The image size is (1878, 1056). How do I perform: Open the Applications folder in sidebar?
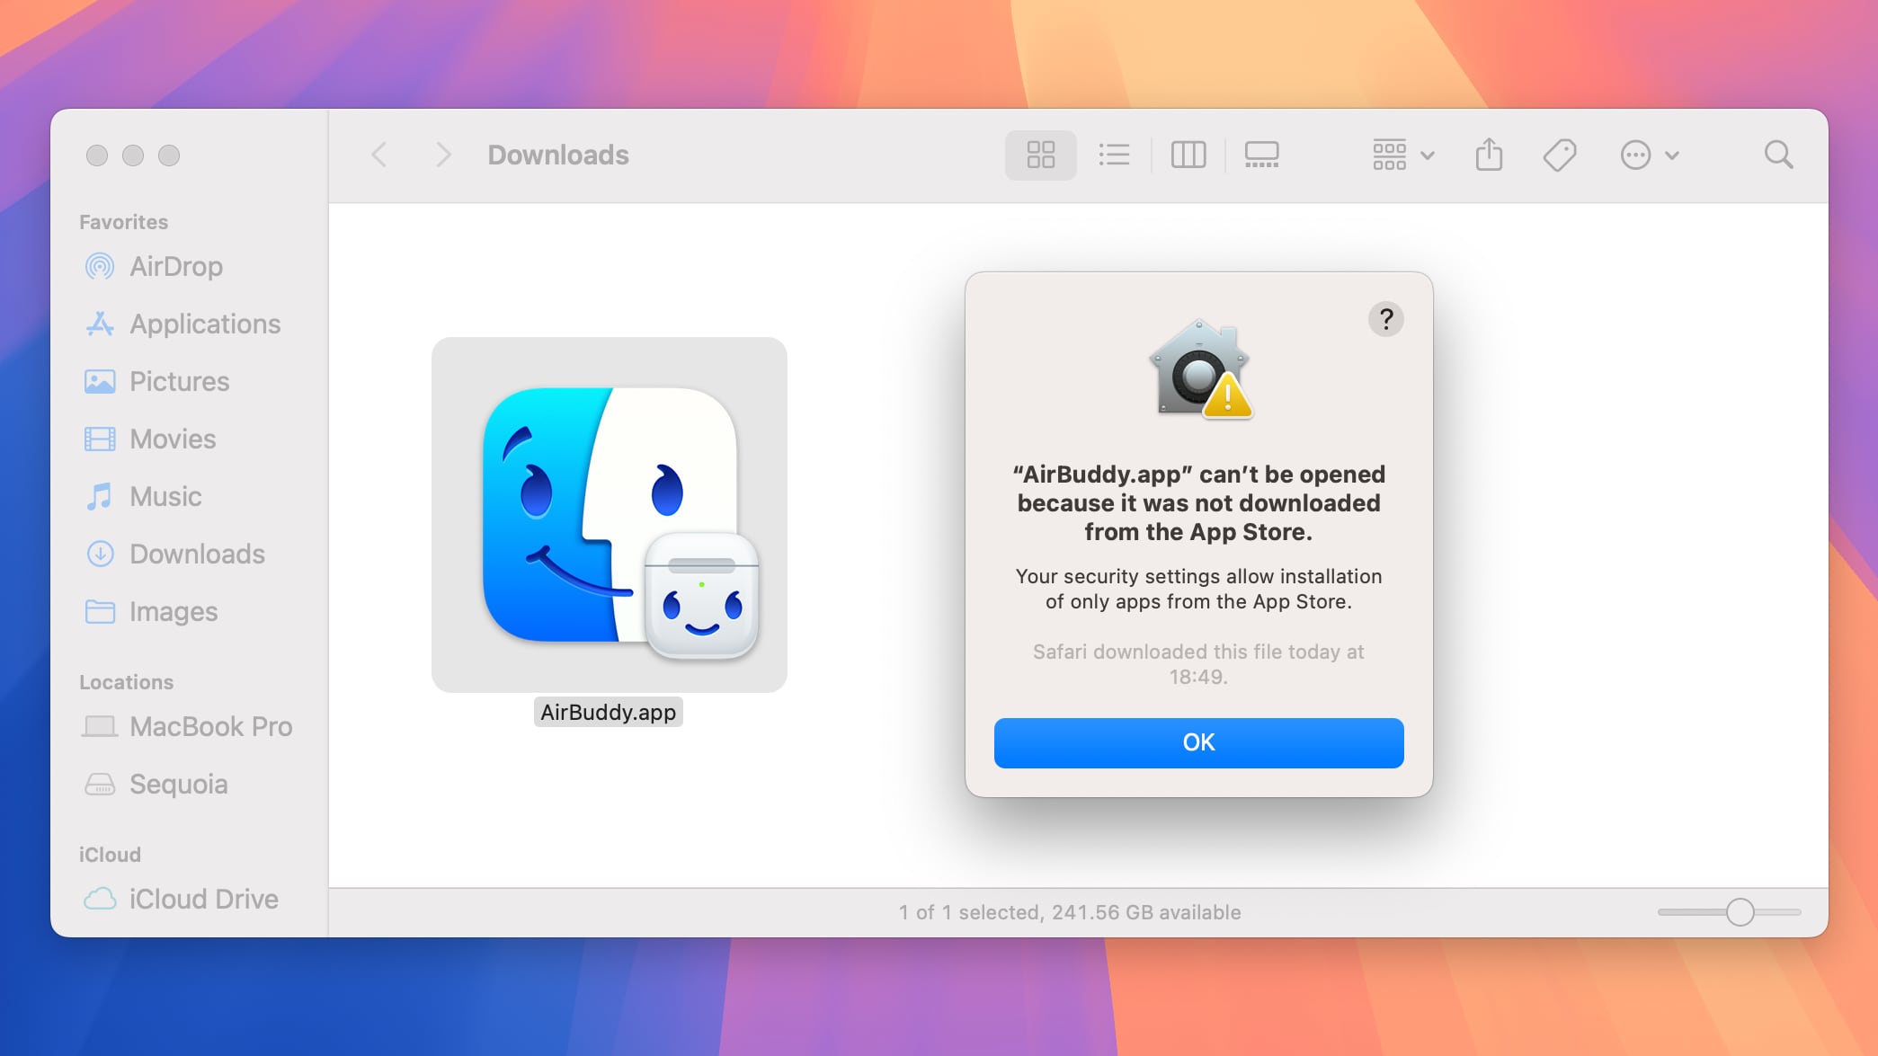[205, 324]
